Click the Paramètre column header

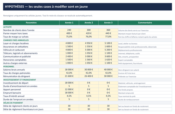coord(31,23)
